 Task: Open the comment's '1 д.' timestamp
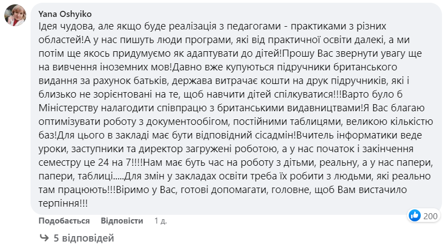coord(161,221)
